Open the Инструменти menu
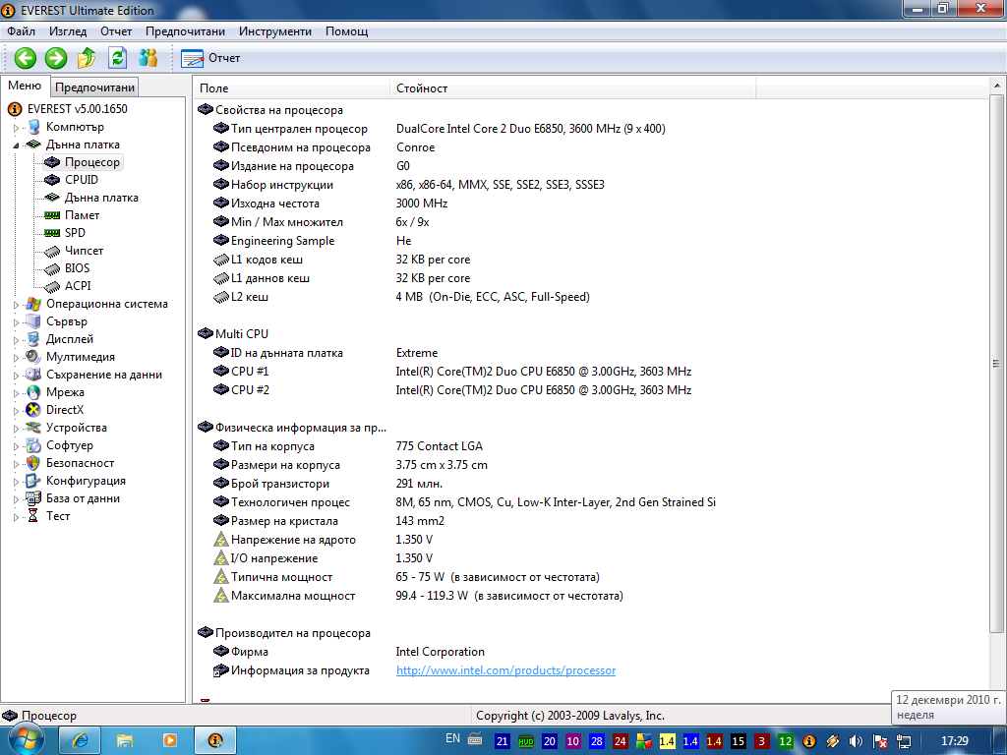 pos(275,31)
